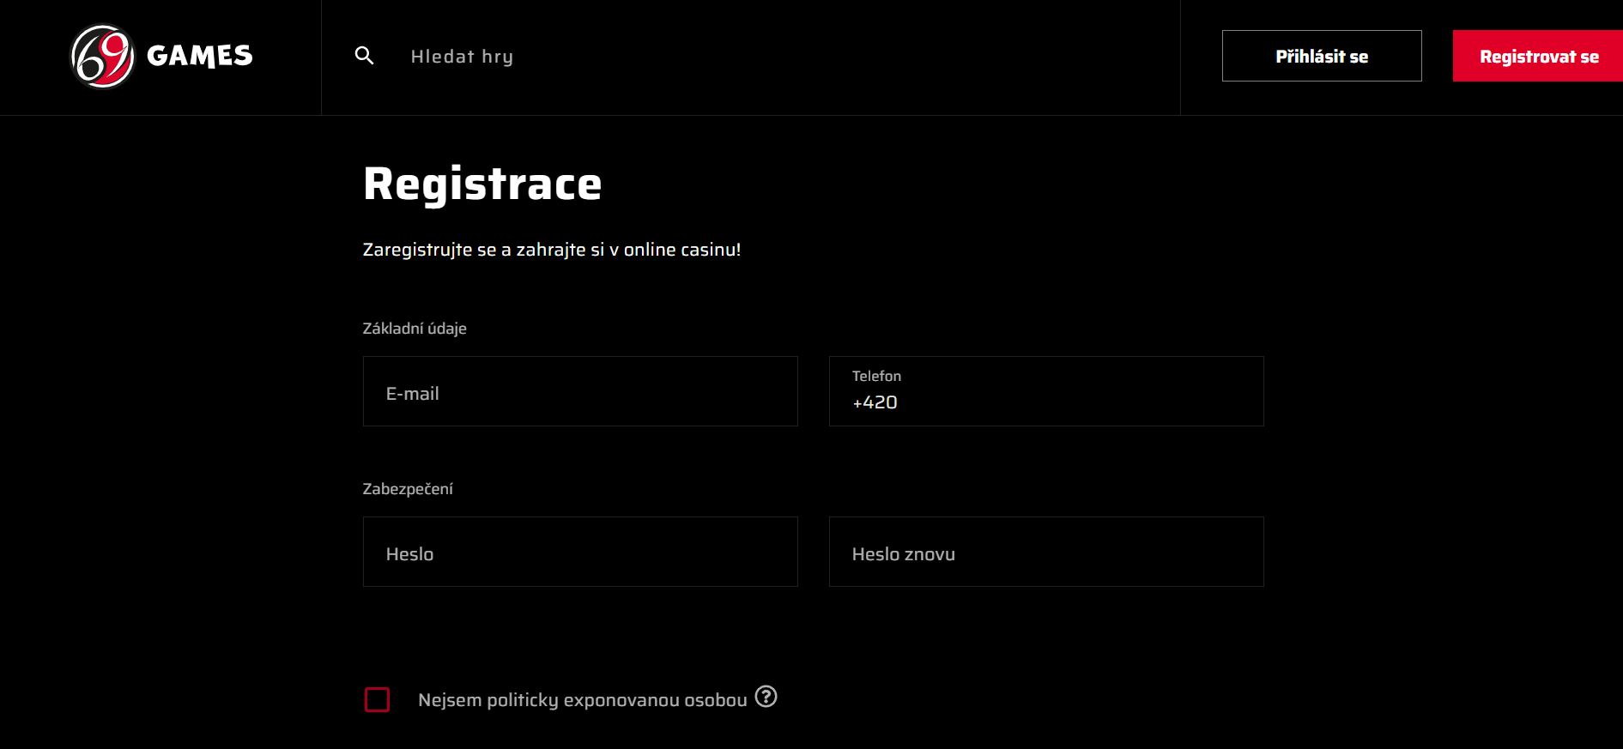This screenshot has height=749, width=1623.
Task: Click into the Telefon input field
Action: point(1046,391)
